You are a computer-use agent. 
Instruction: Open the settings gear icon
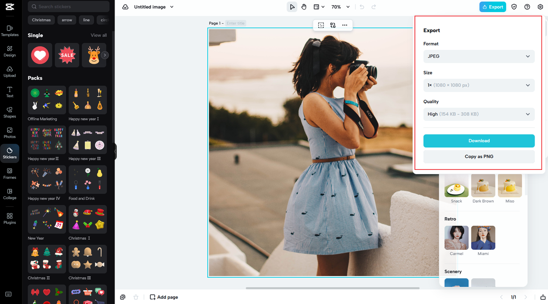point(540,7)
